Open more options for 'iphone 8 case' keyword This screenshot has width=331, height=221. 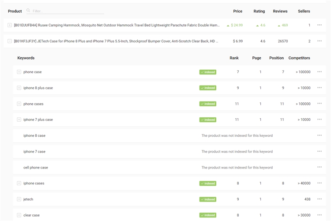(x=319, y=135)
